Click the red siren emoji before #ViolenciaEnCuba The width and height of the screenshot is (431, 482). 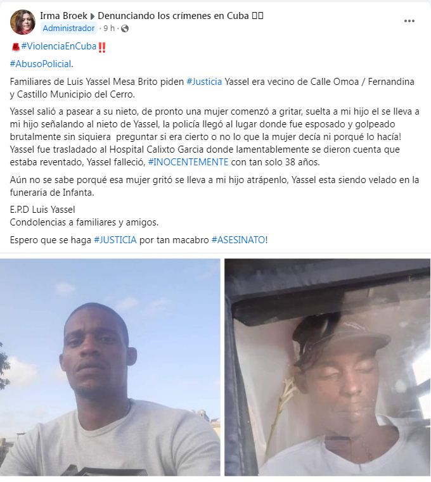coord(15,47)
